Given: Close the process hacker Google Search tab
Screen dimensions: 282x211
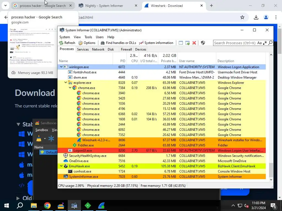Looking at the screenshot, I should tap(70, 6).
